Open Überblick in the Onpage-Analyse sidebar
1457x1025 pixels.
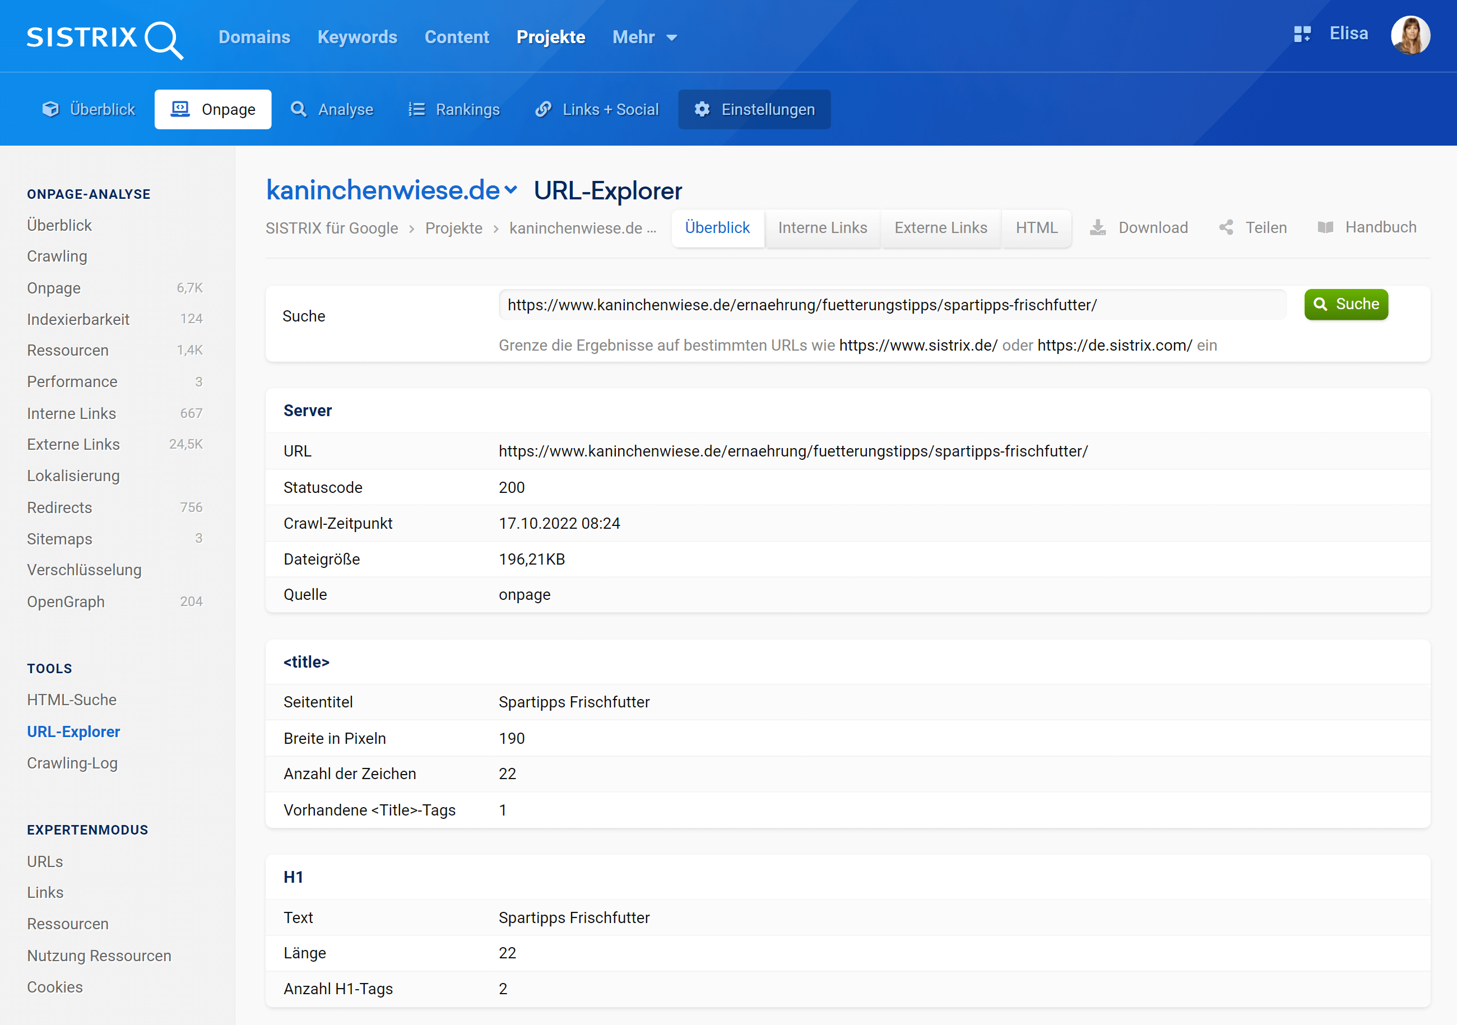59,225
